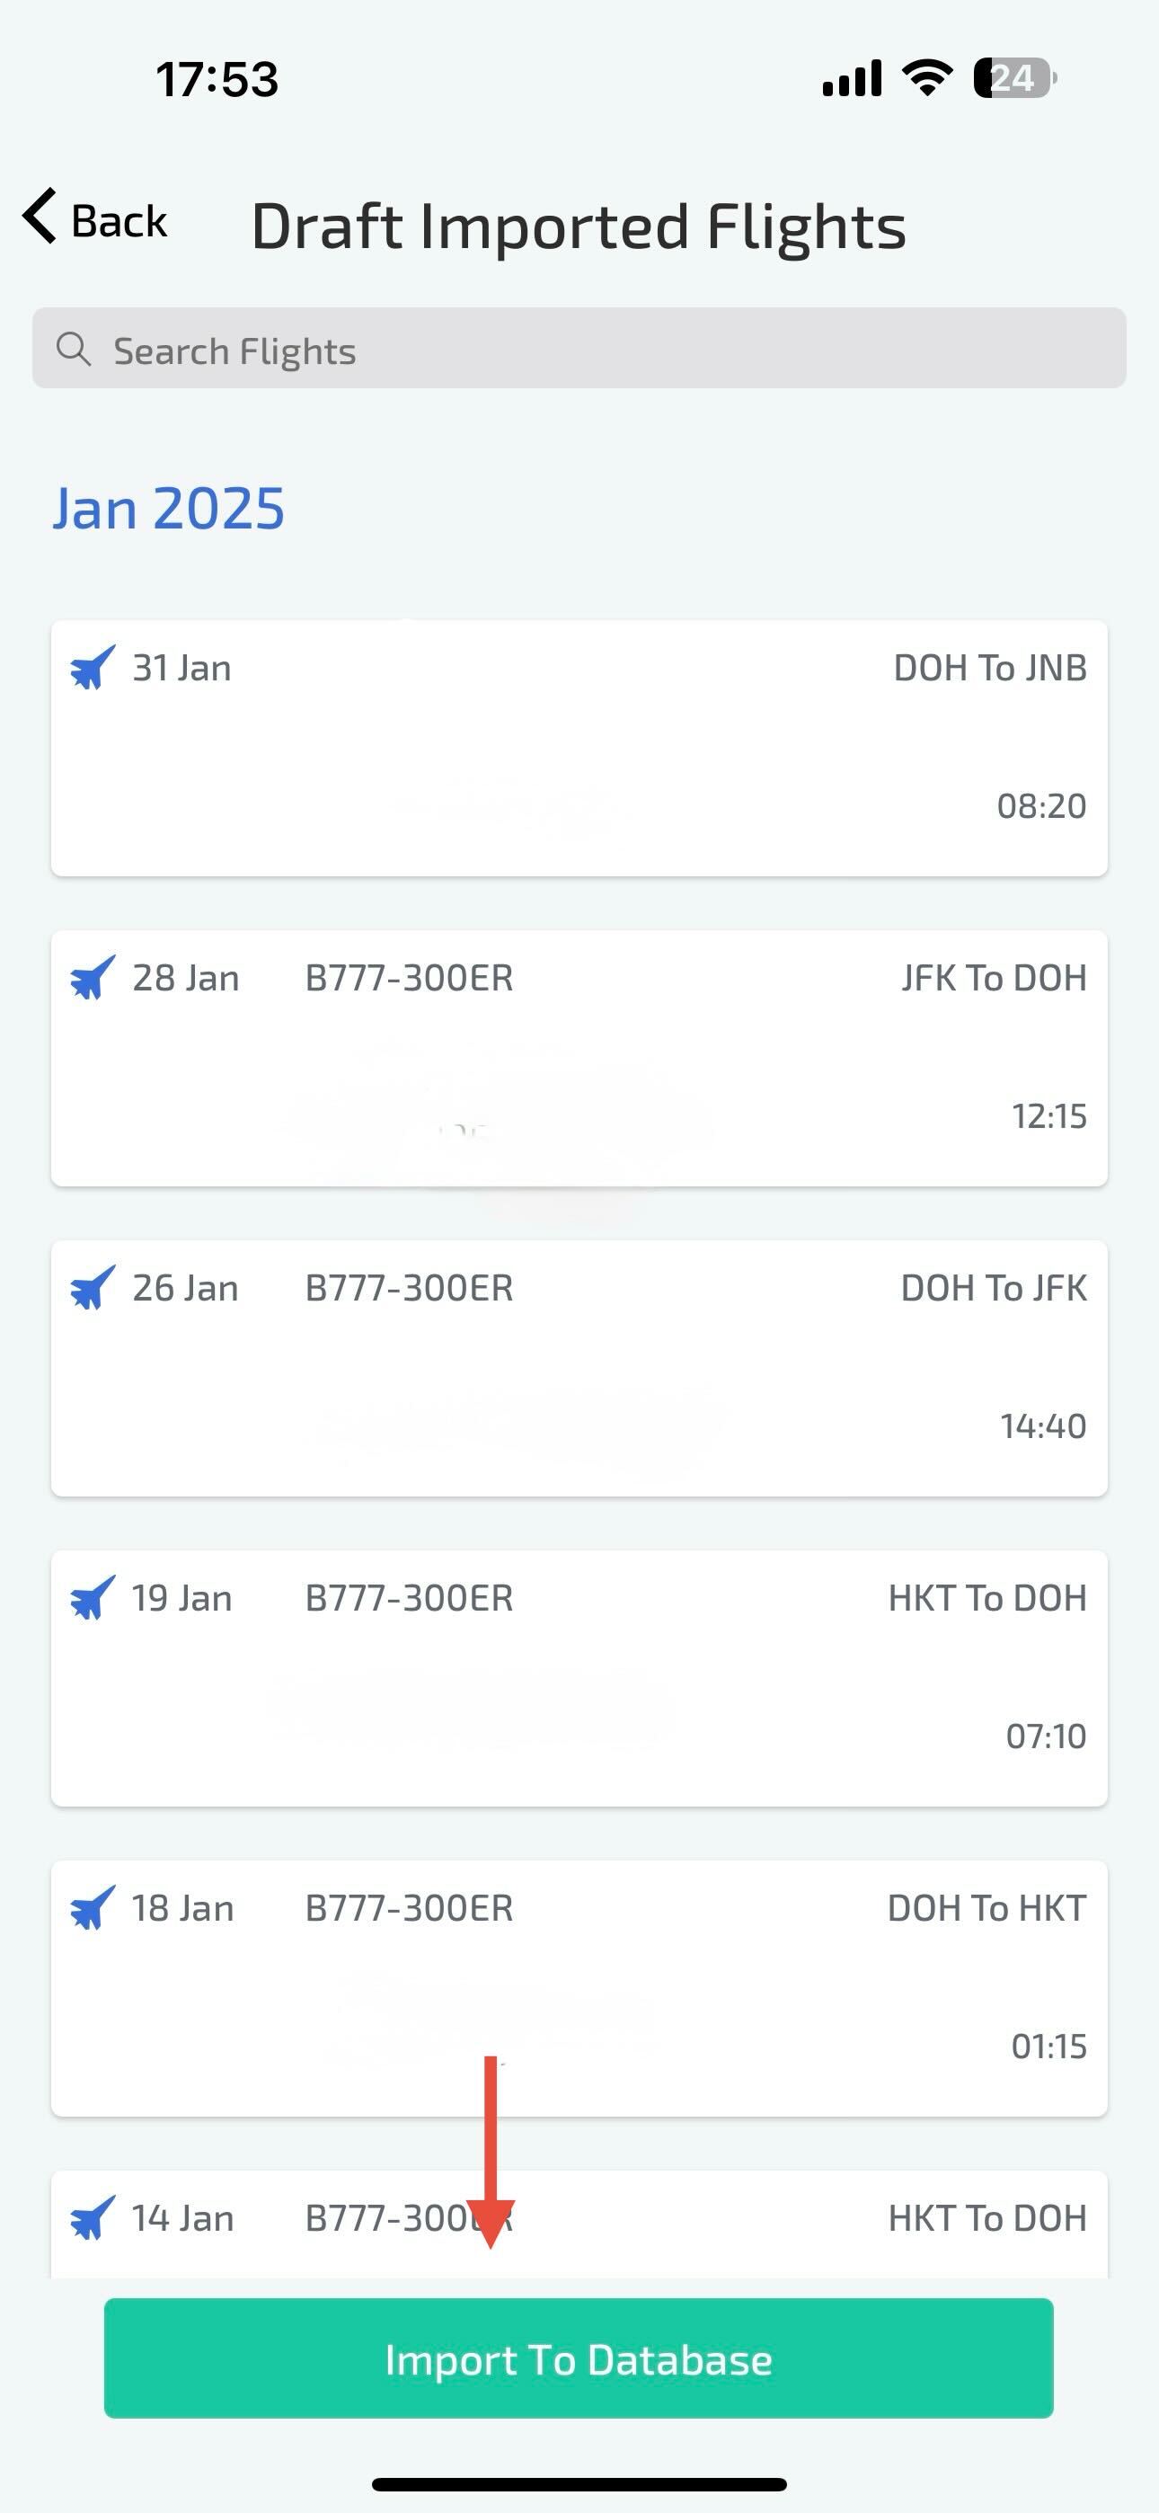1159x2513 pixels.
Task: Open 19 Jan HKT To DOH flight
Action: [x=579, y=1678]
